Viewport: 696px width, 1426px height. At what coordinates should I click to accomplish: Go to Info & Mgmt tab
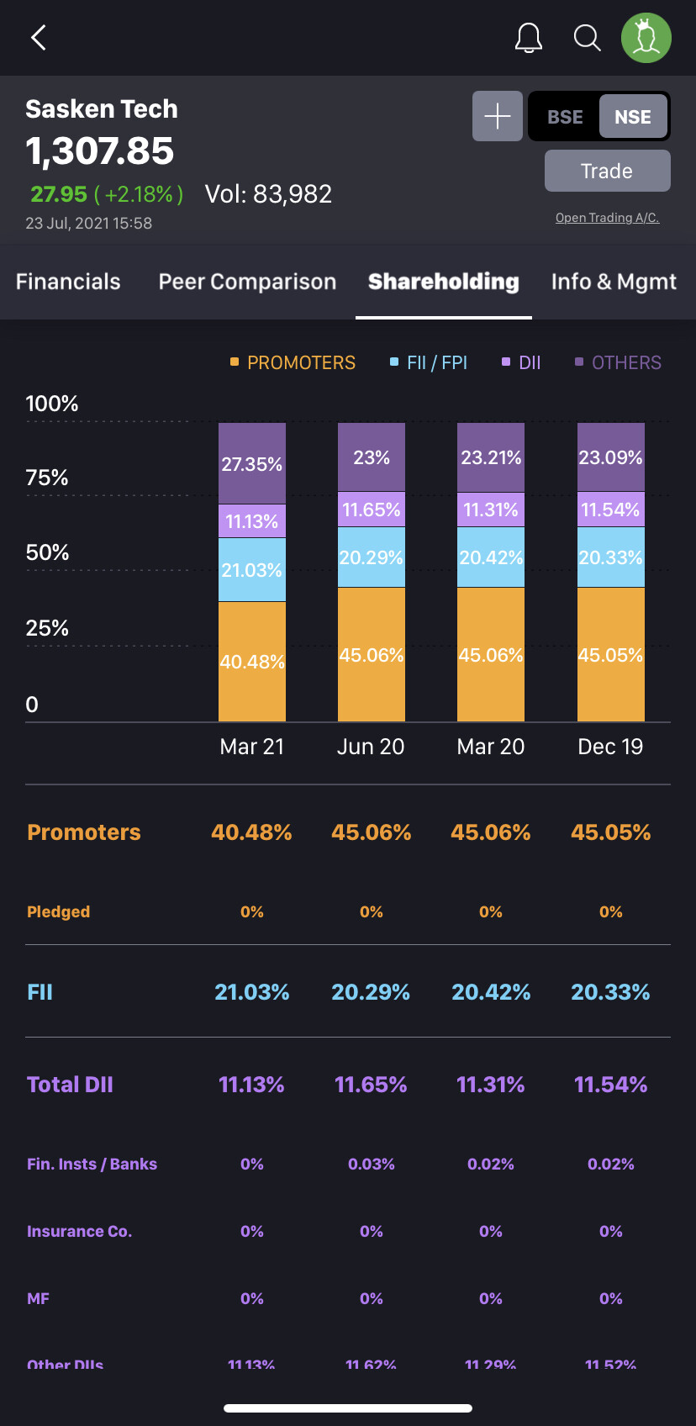pos(614,282)
